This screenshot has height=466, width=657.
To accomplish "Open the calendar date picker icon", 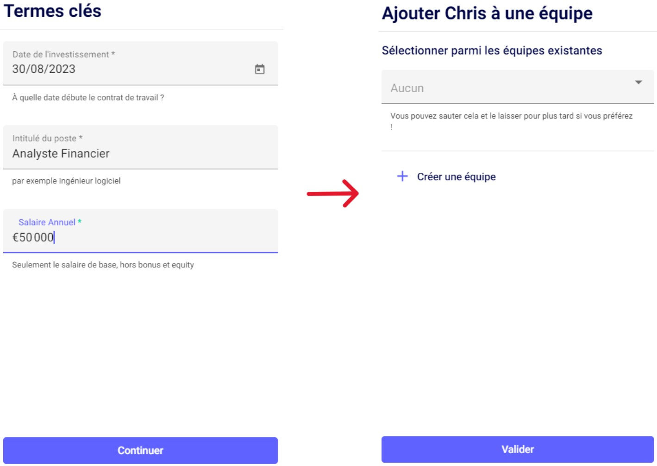I will pyautogui.click(x=260, y=69).
